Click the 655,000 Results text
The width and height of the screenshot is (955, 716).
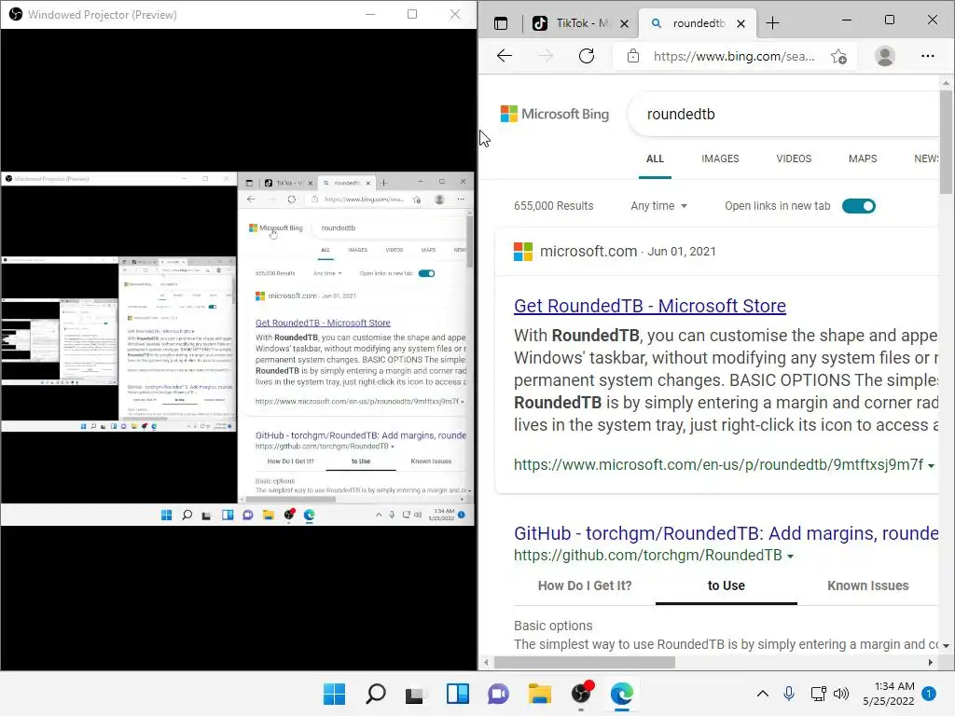coord(553,206)
